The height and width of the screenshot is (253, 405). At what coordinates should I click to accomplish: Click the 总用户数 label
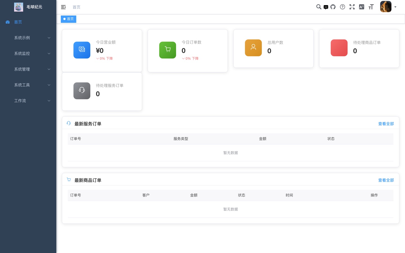click(x=275, y=42)
